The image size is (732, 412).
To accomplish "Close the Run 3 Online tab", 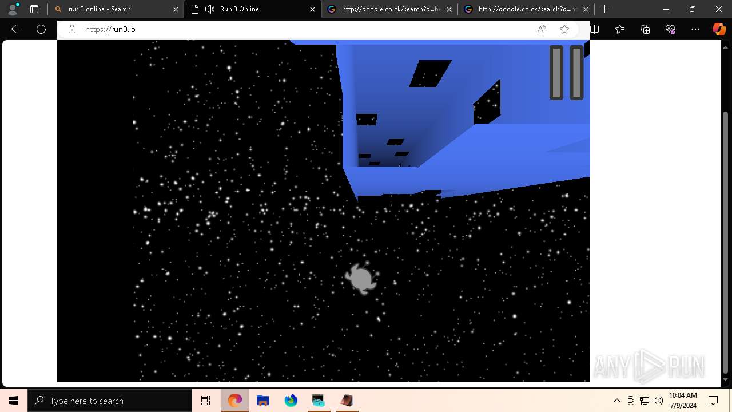I will [312, 9].
